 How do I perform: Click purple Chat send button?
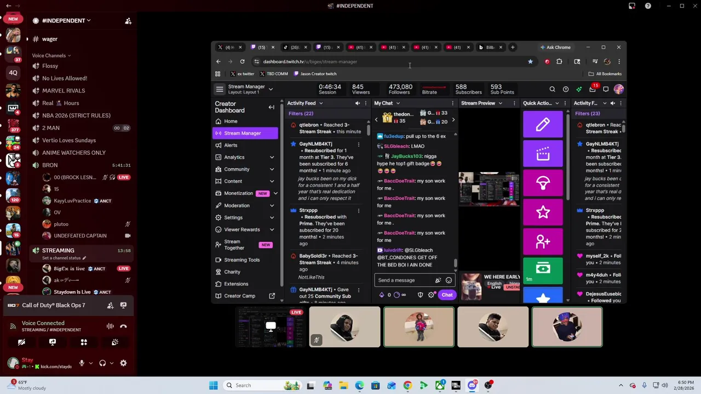point(447,295)
